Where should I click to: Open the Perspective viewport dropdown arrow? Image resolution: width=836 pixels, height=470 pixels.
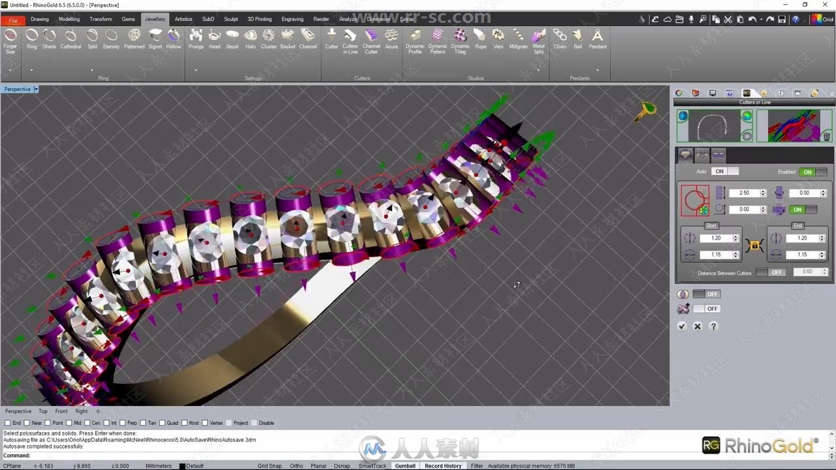point(36,89)
